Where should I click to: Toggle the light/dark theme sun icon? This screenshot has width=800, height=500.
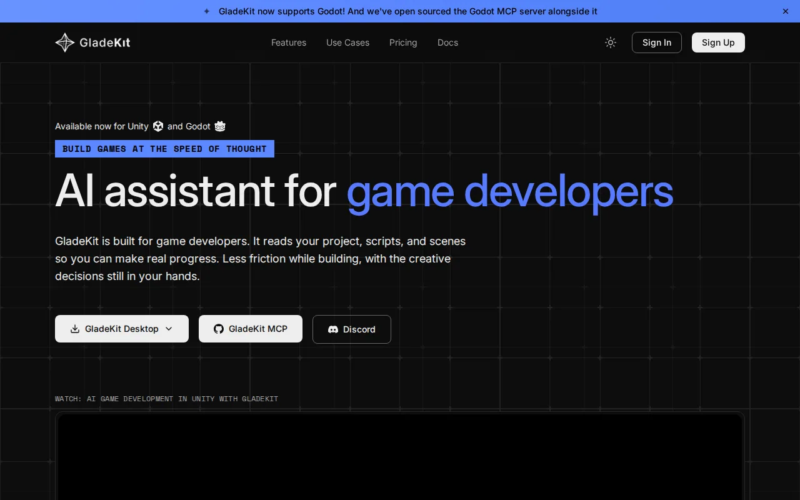pyautogui.click(x=611, y=42)
